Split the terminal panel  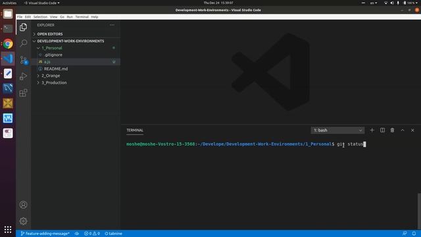[x=382, y=130]
